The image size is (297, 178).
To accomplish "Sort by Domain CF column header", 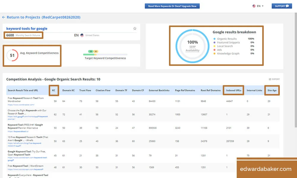I will 138,90.
